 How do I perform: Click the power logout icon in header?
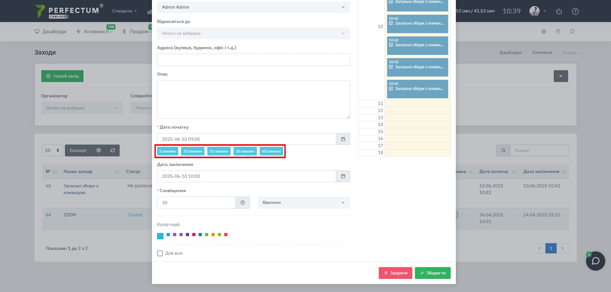pos(559,11)
